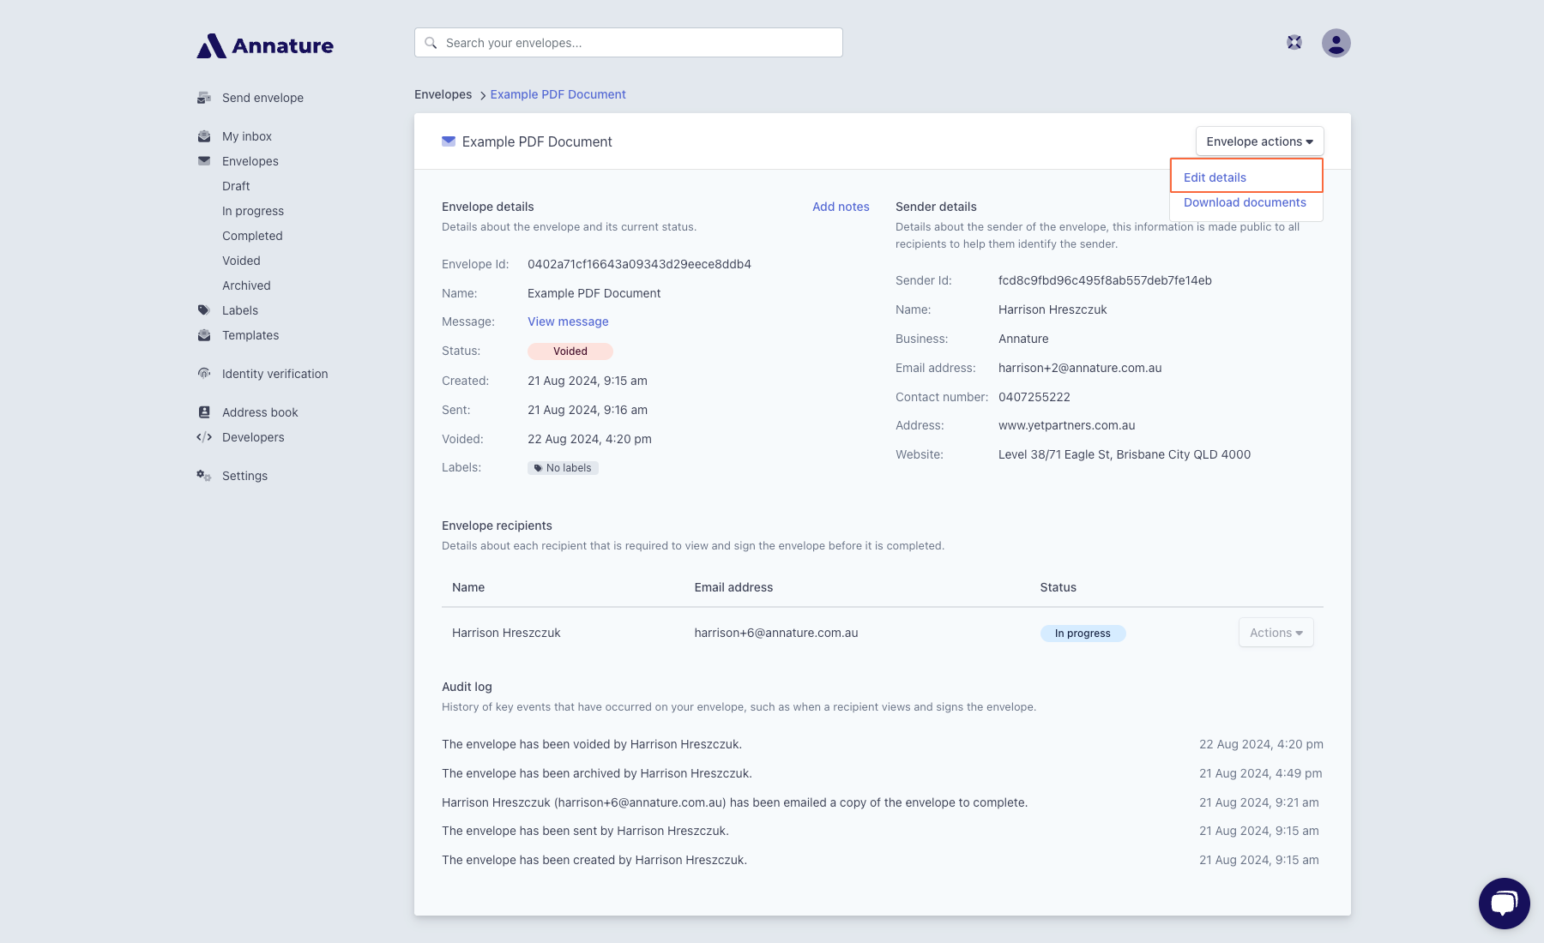Expand the Envelope actions dropdown
This screenshot has height=943, width=1544.
pyautogui.click(x=1259, y=141)
